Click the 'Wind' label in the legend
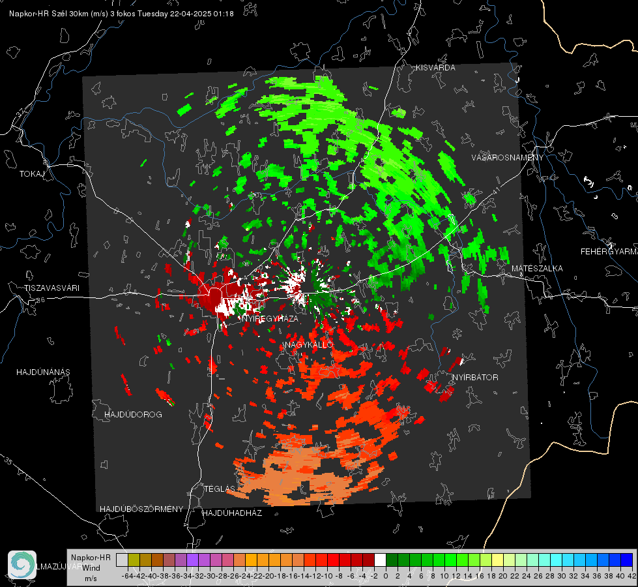Image resolution: width=638 pixels, height=587 pixels. point(91,567)
